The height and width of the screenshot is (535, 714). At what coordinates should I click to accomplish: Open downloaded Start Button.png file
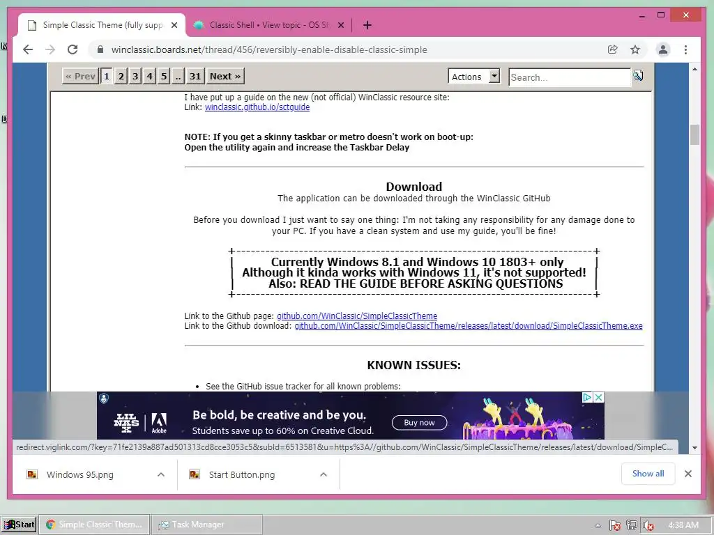[x=242, y=474]
